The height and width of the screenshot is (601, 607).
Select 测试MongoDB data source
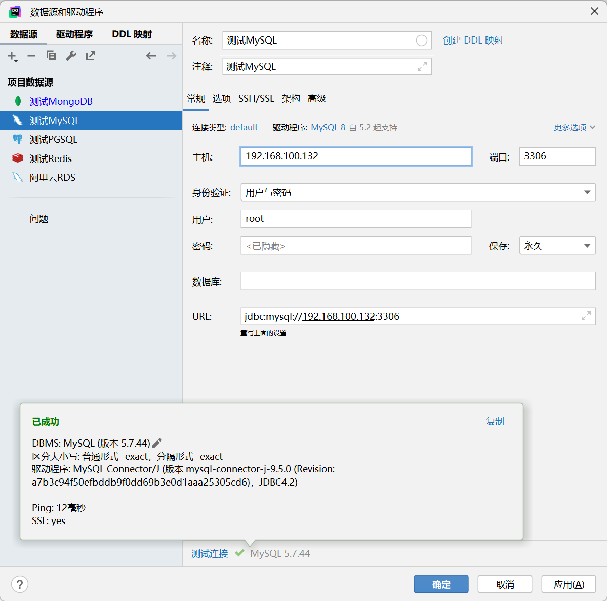click(91, 101)
